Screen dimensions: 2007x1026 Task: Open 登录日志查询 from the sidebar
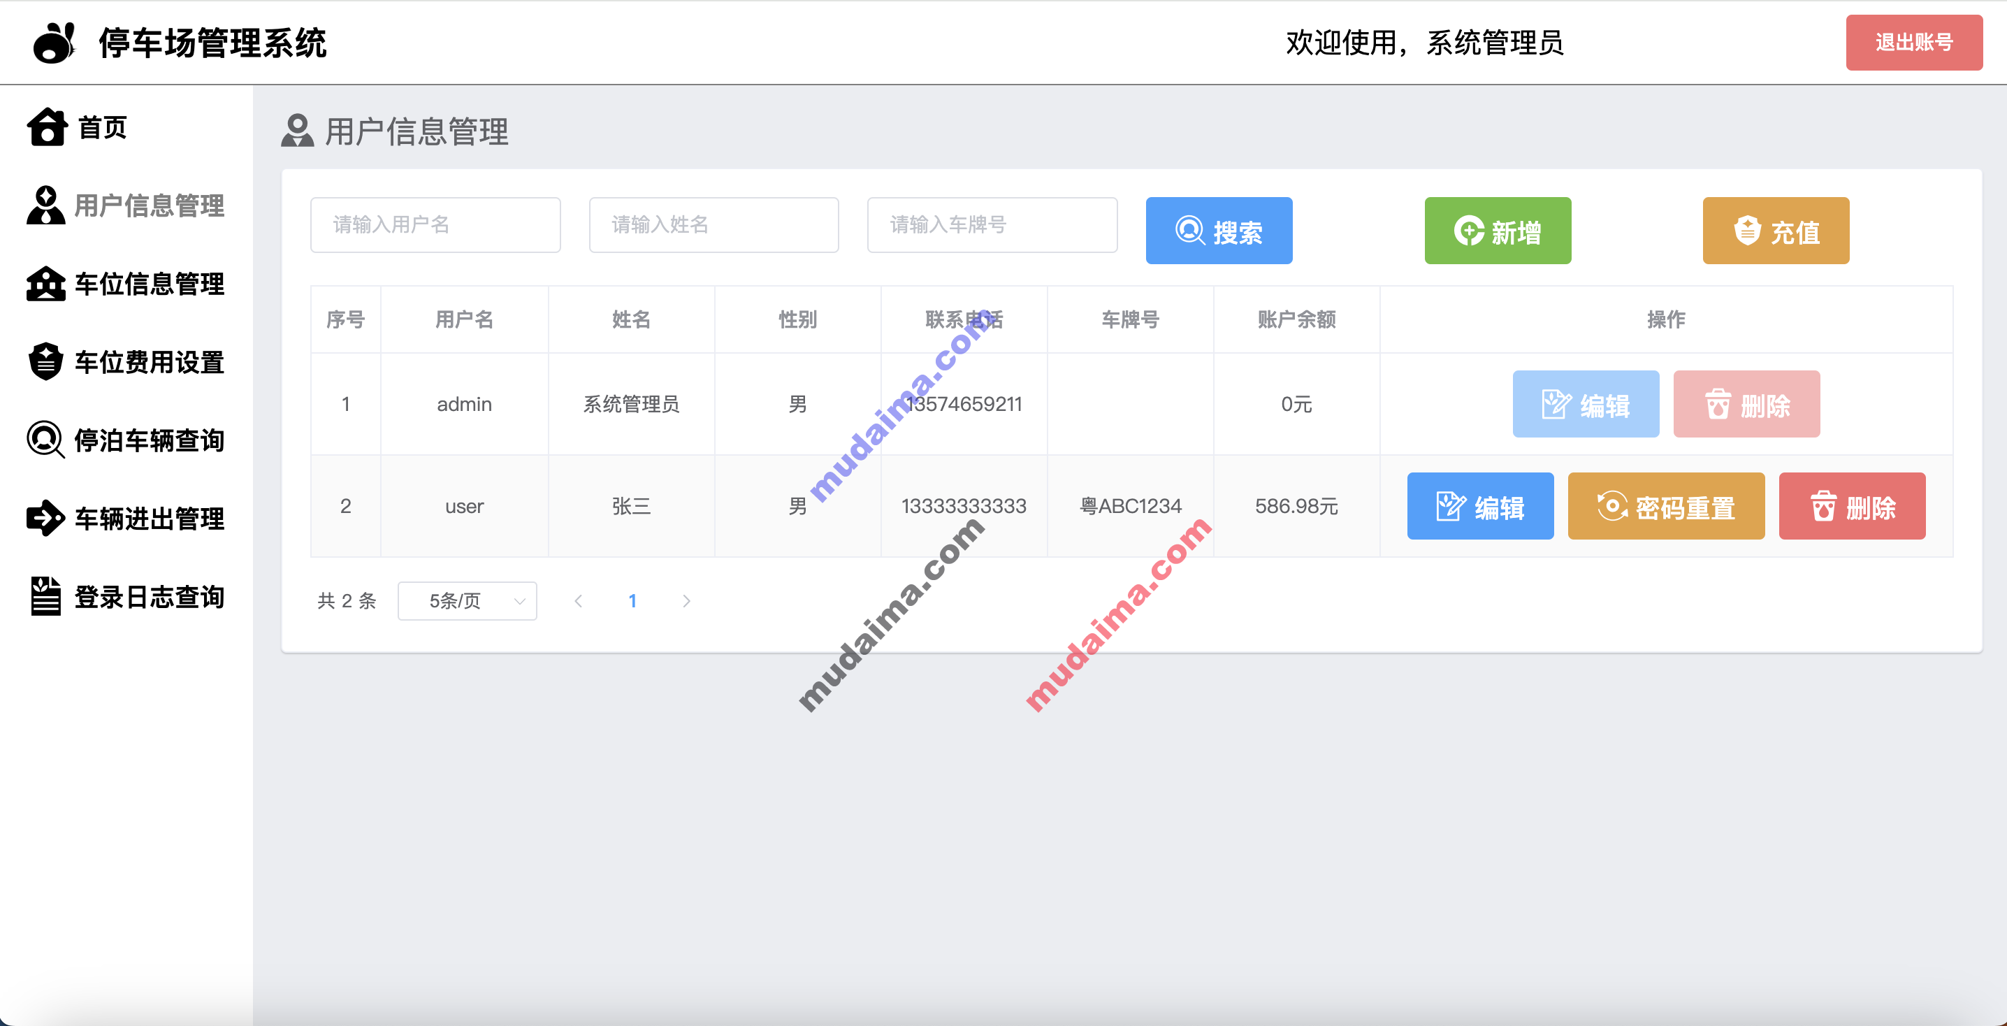pos(150,597)
